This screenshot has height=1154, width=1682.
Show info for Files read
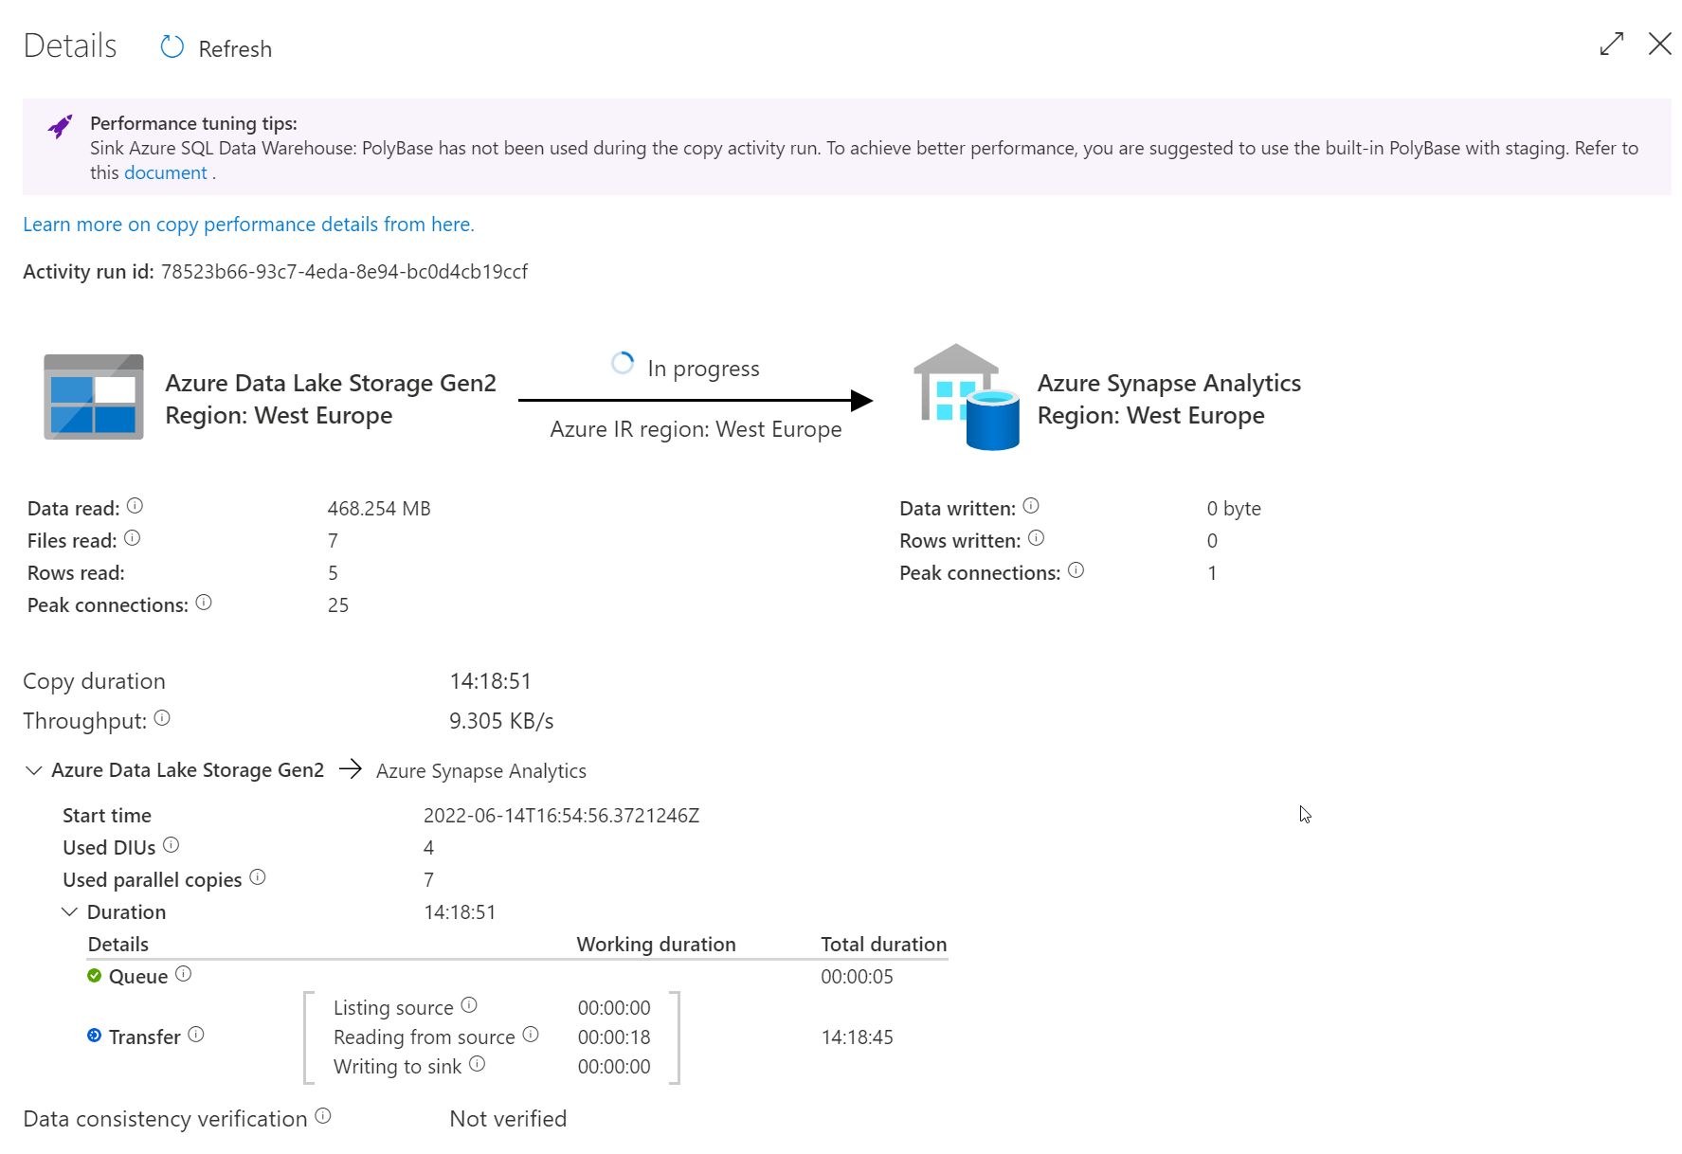pyautogui.click(x=132, y=538)
